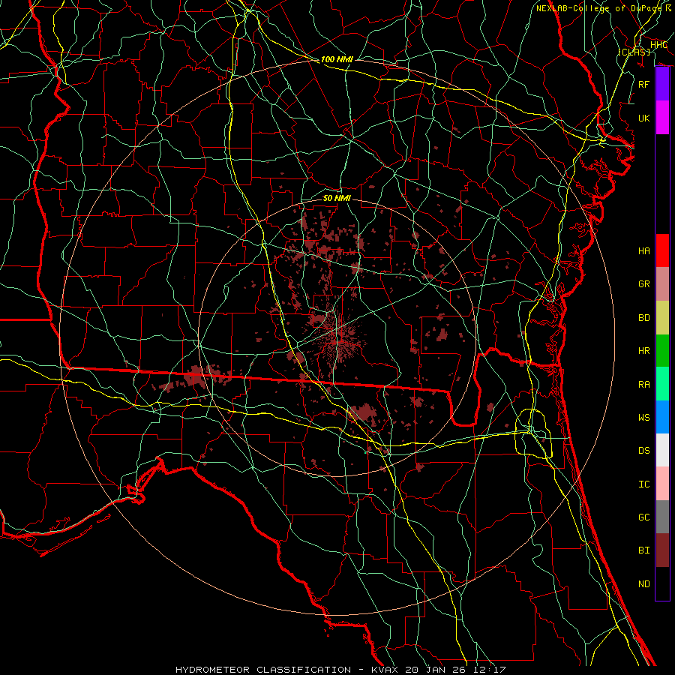
Task: Click the DS white legend swatch
Action: tap(662, 450)
